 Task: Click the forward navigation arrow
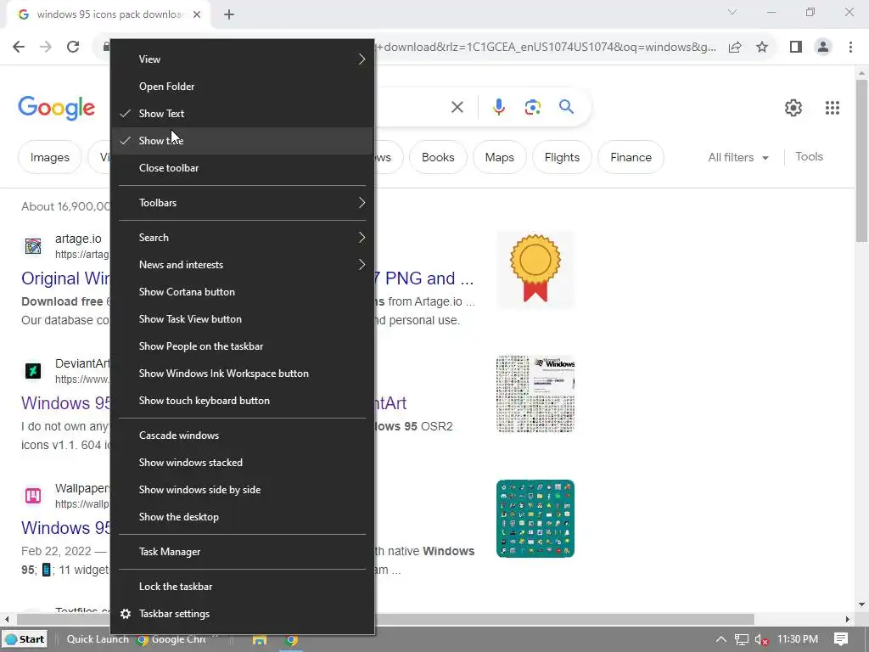46,47
